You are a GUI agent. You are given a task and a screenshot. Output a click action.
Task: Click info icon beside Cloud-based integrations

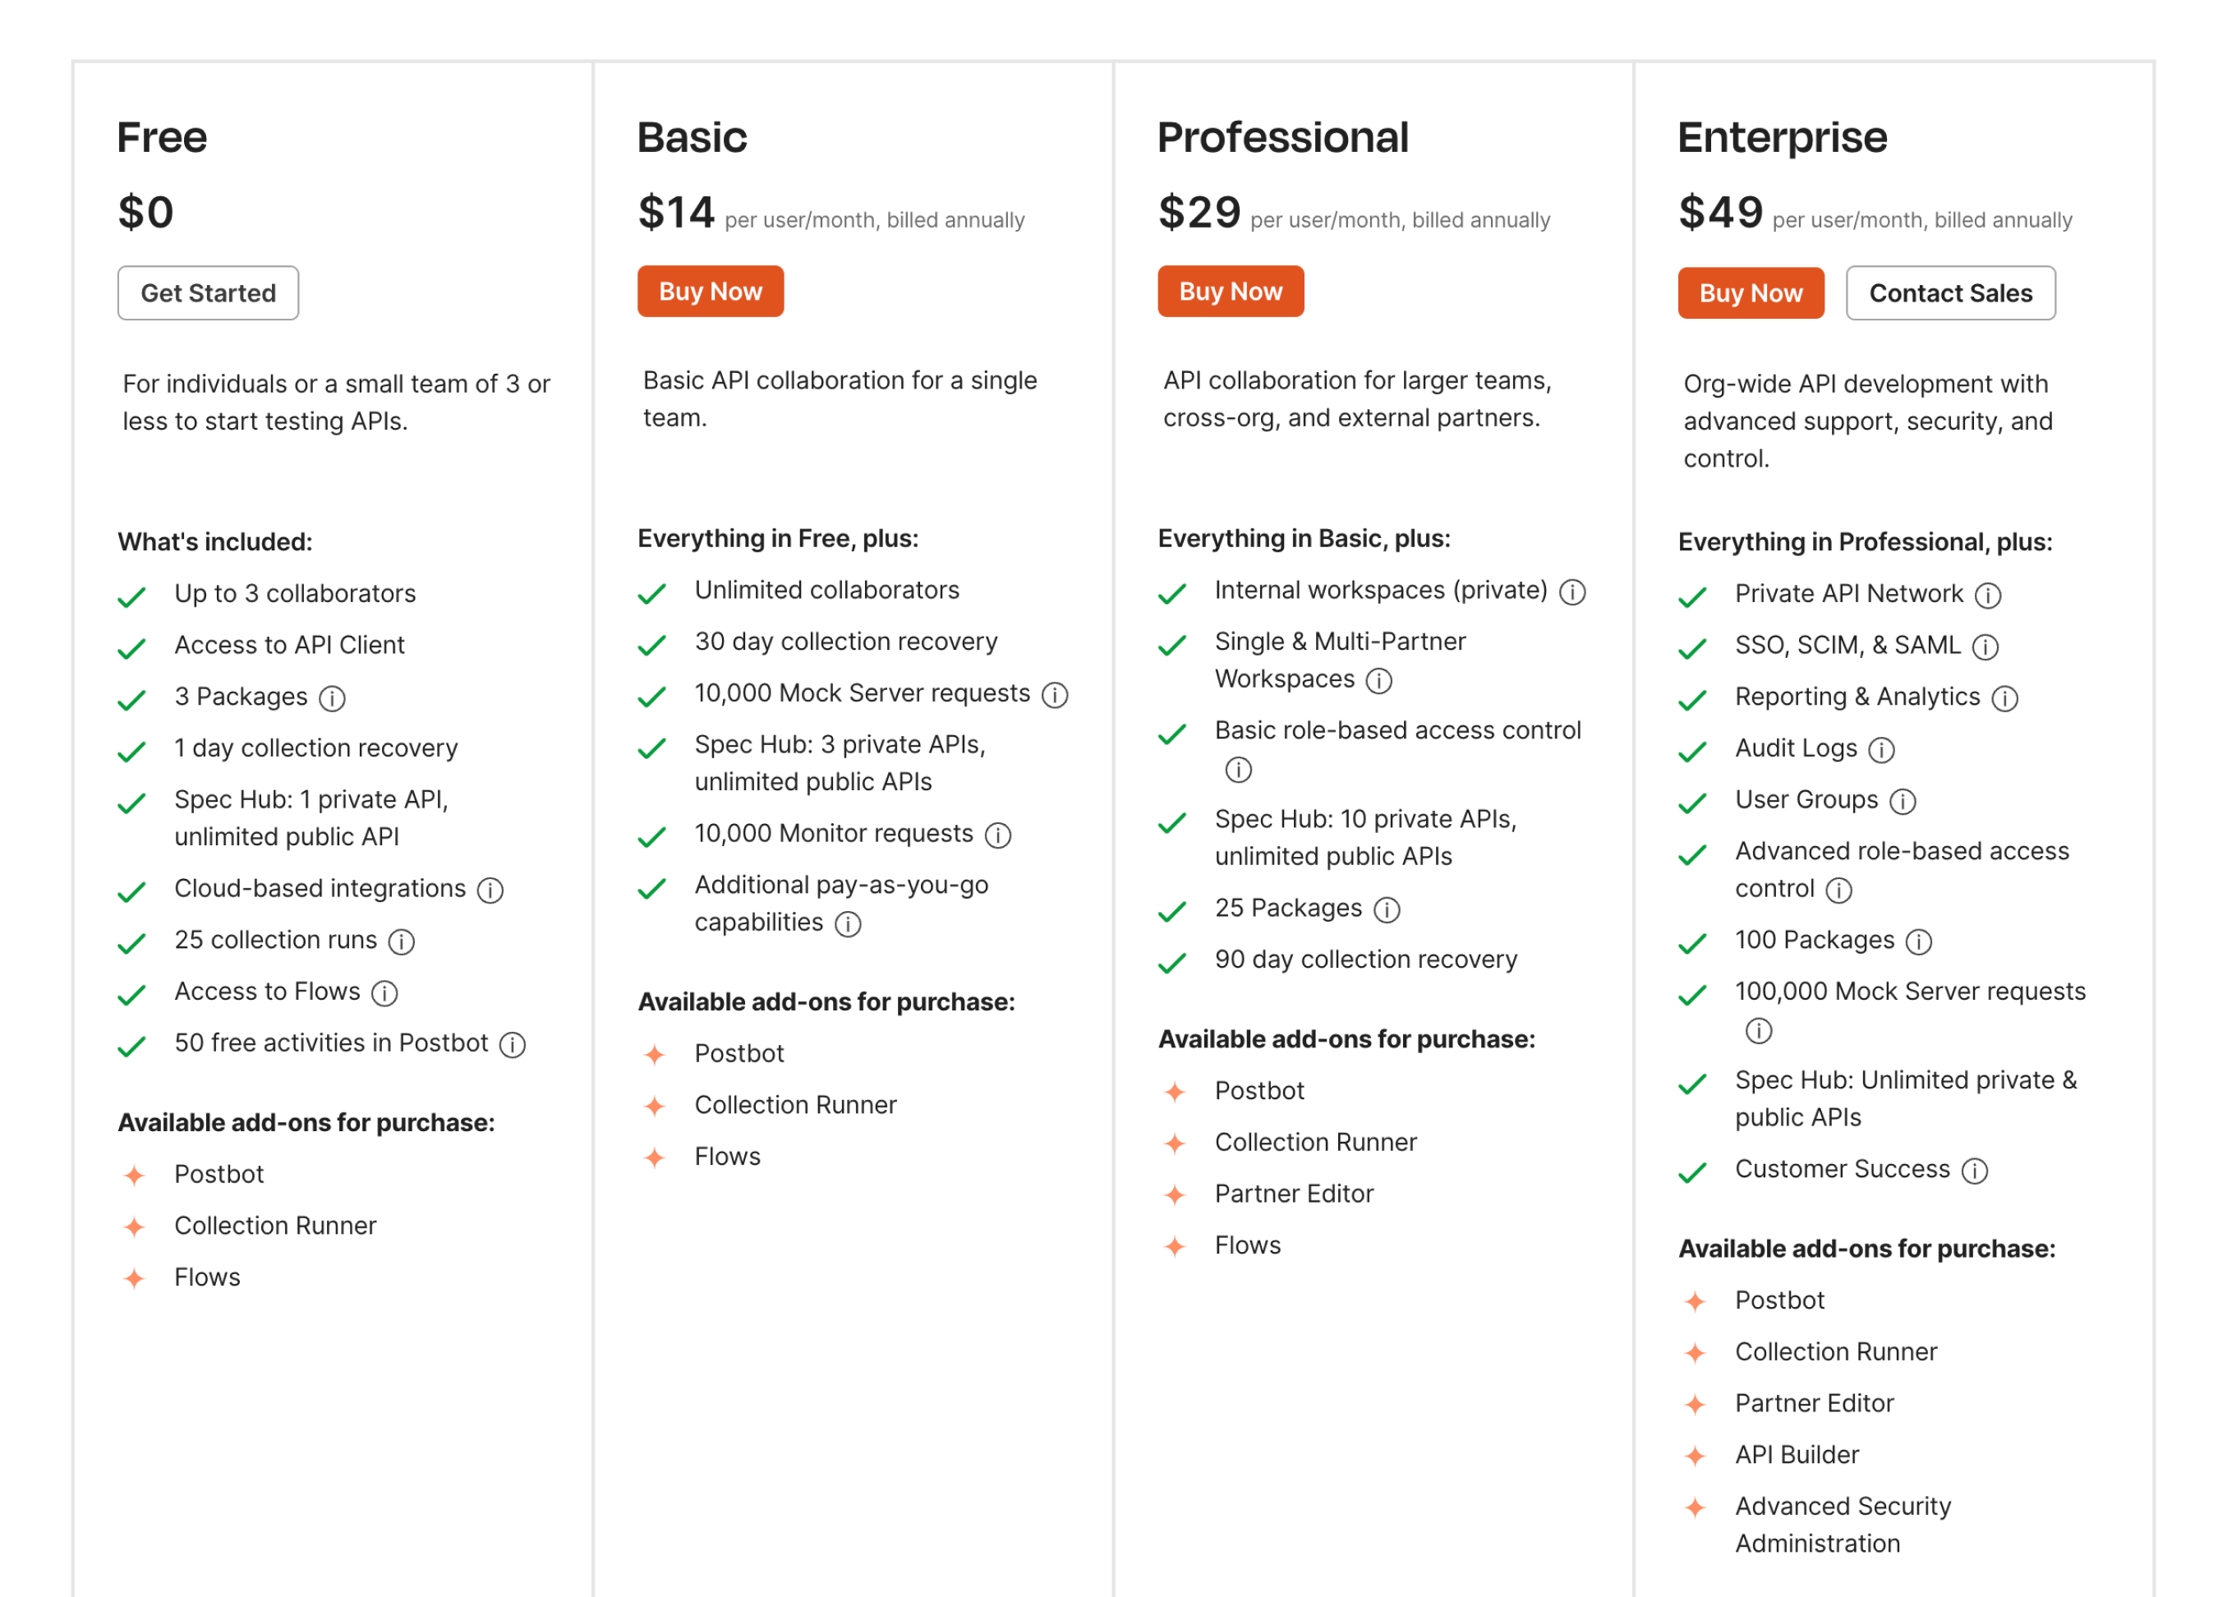pos(490,890)
